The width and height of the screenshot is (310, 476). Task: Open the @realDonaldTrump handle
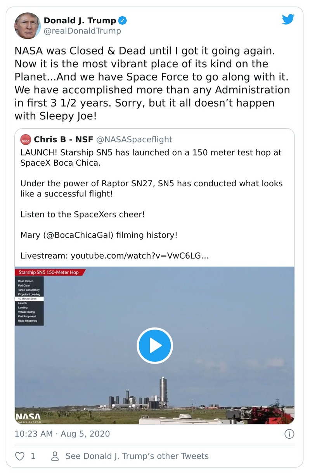click(x=82, y=31)
